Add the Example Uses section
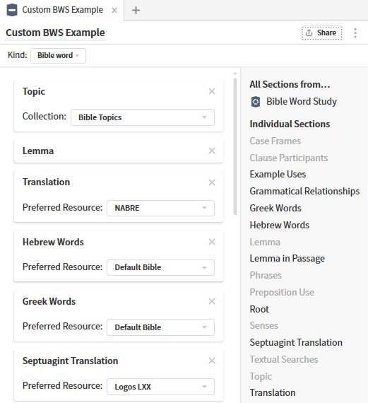Viewport: 368px width, 403px height. [x=278, y=174]
